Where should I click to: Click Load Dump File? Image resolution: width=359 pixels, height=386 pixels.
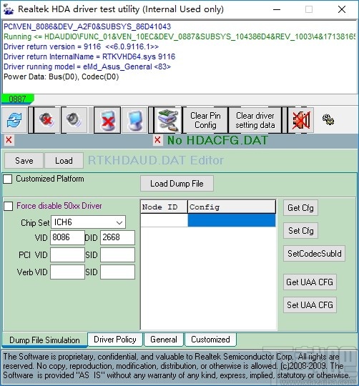pos(177,184)
